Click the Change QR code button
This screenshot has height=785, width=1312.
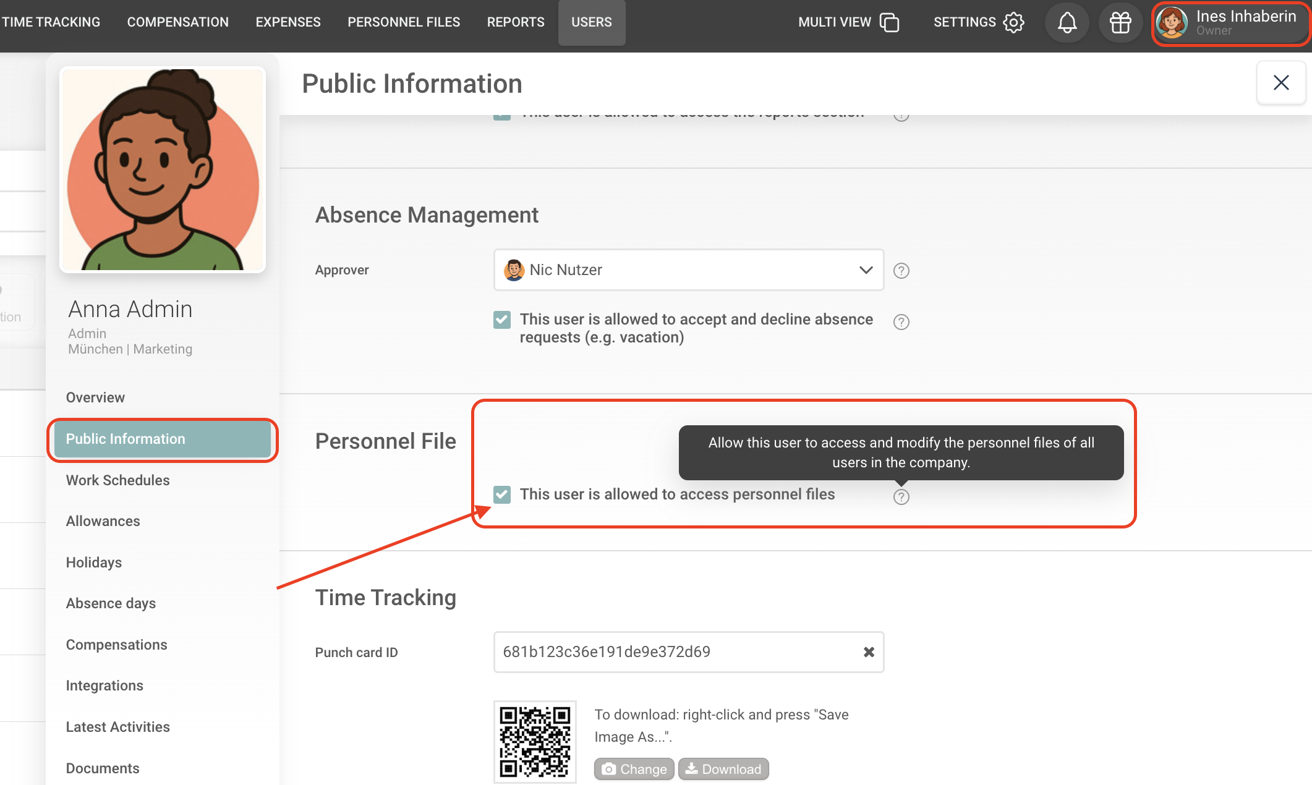click(634, 769)
